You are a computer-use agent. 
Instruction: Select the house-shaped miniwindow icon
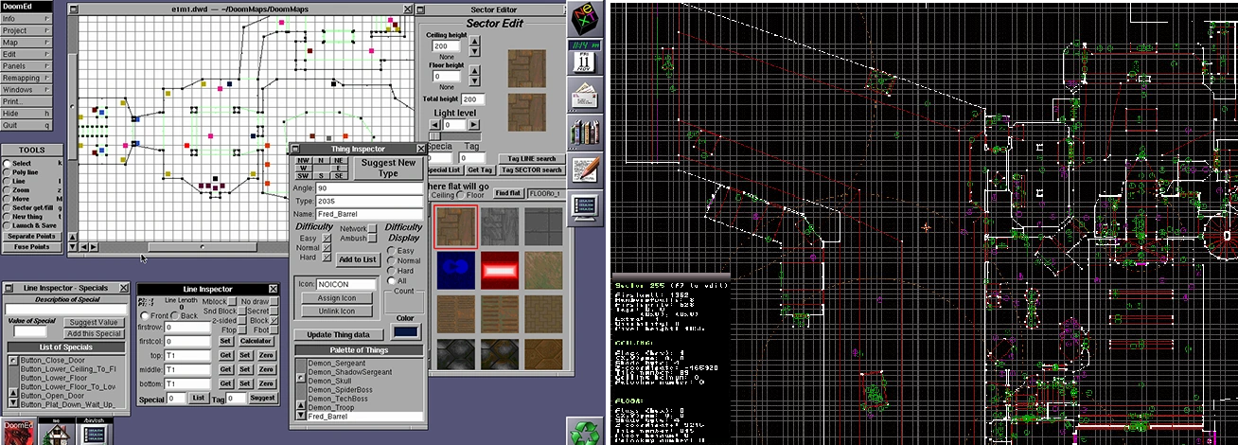(x=55, y=429)
